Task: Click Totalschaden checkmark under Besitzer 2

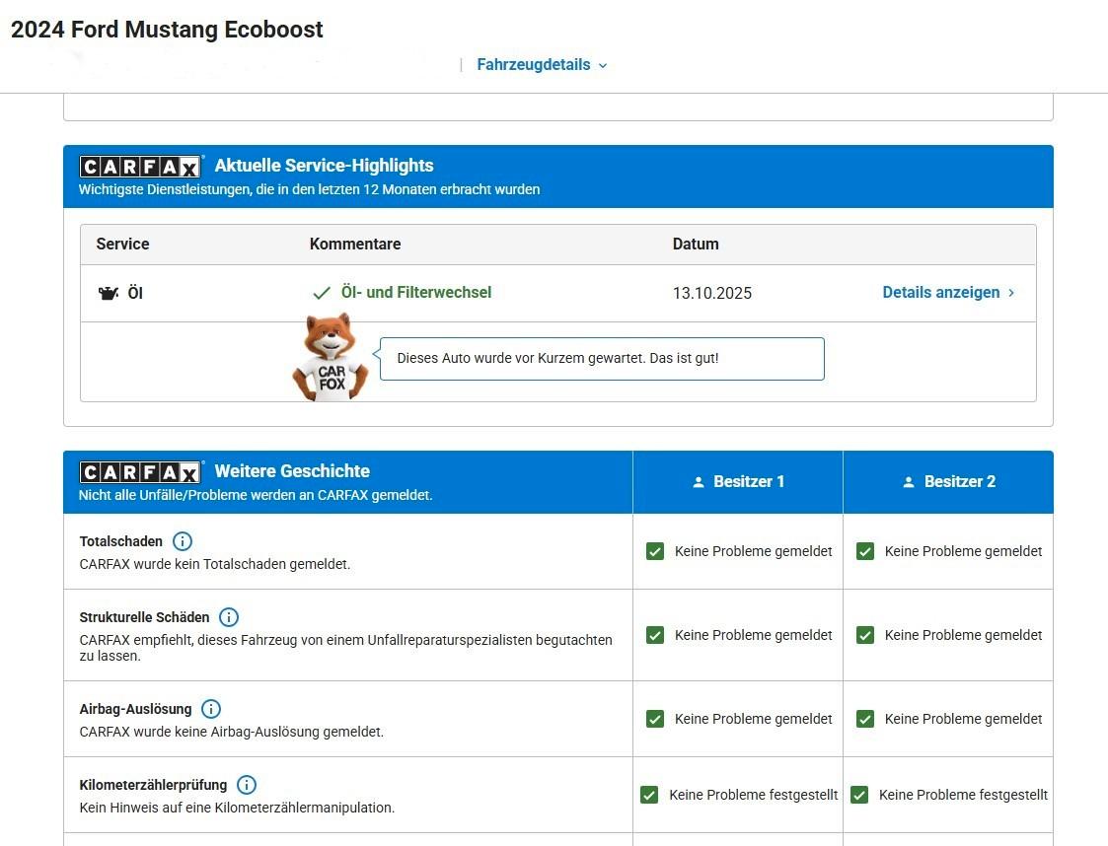Action: click(865, 551)
